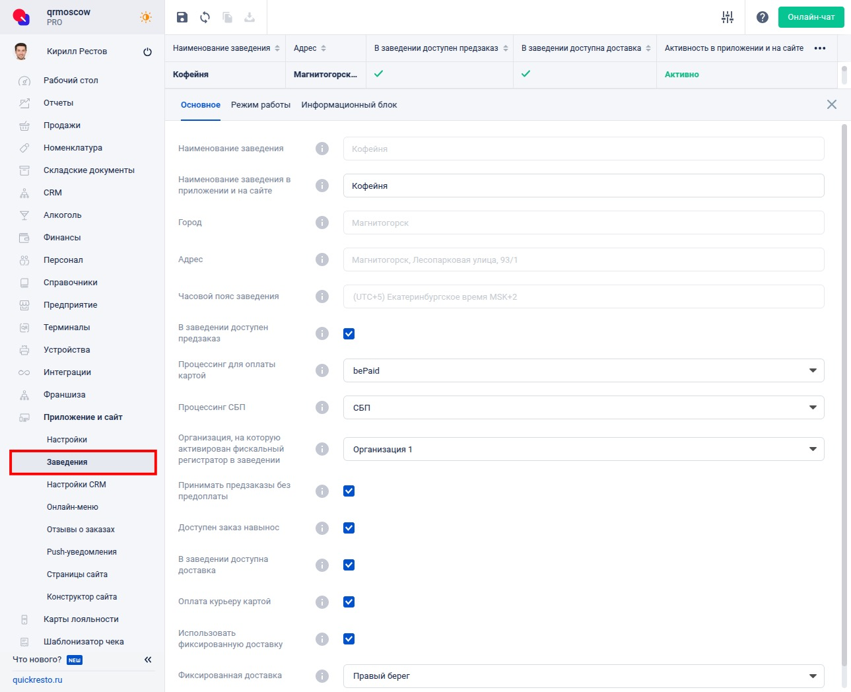851x692 pixels.
Task: Close the establishment details panel
Action: click(832, 104)
